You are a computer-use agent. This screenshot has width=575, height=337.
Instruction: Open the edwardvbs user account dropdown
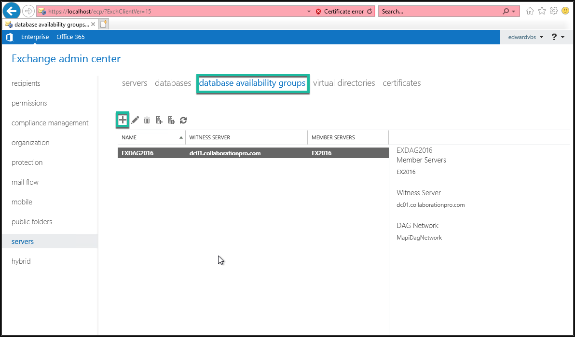pos(525,37)
